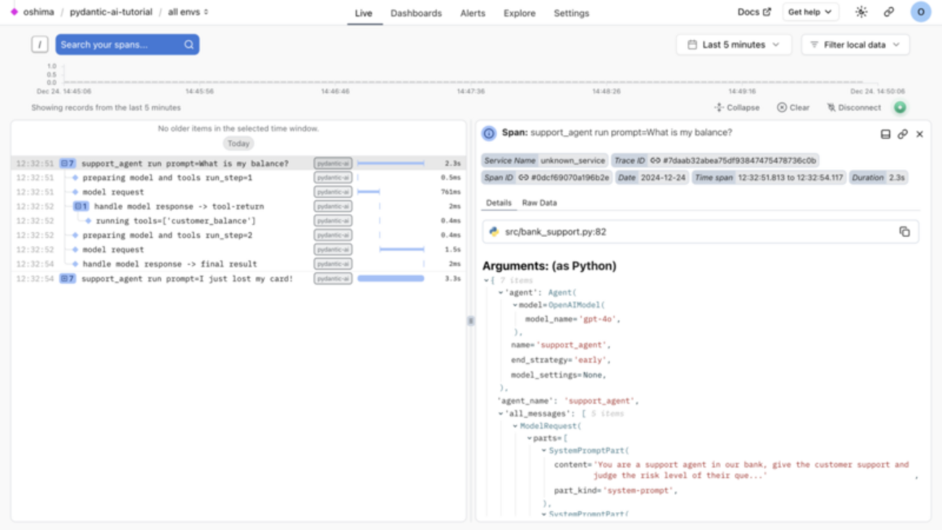
Task: Open the Alerts tab
Action: pyautogui.click(x=472, y=13)
